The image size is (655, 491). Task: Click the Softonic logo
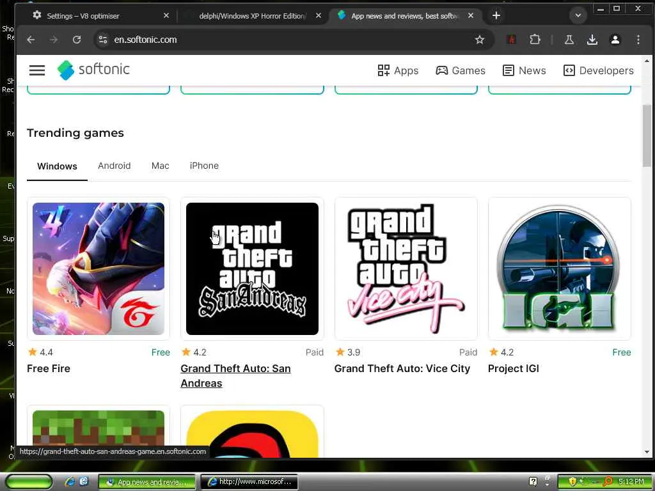tap(93, 70)
